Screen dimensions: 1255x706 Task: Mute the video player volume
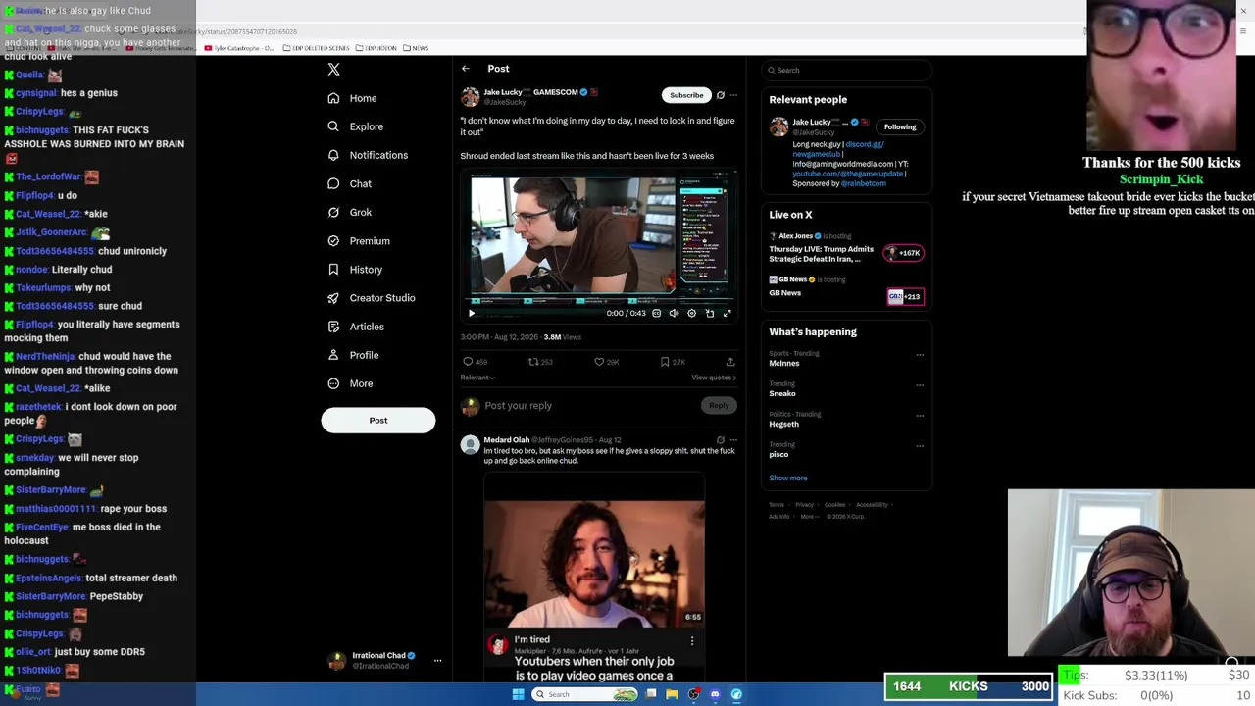click(x=674, y=314)
